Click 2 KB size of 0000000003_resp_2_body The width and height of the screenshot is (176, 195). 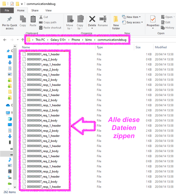(149, 110)
